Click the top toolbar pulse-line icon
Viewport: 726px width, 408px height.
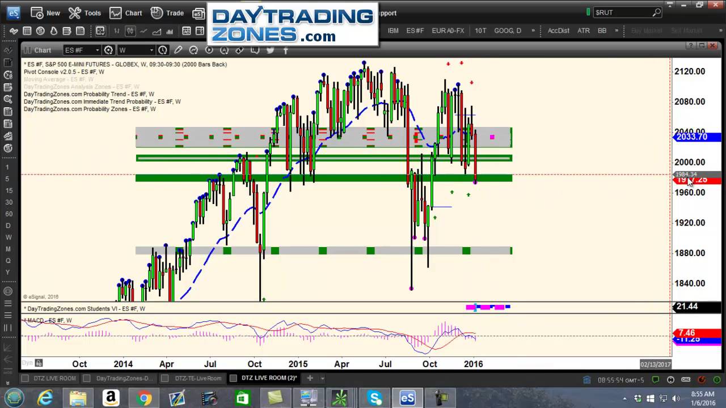(x=14, y=31)
